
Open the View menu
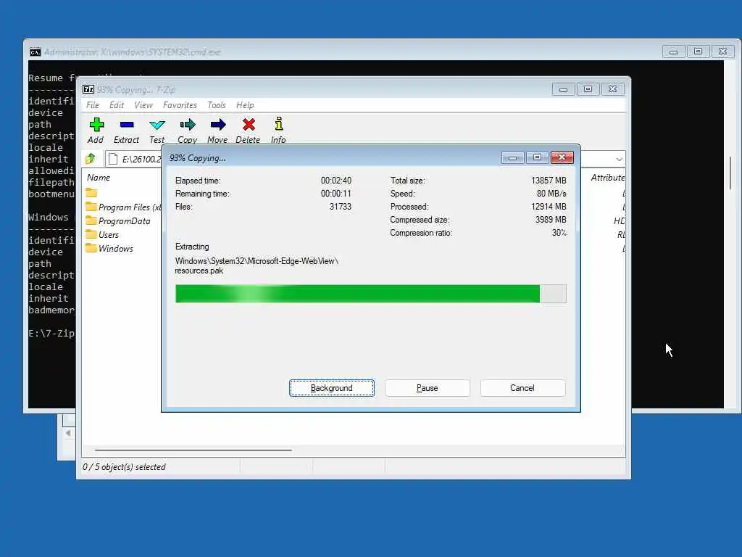coord(143,105)
